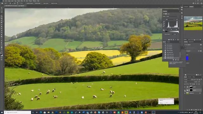The height and width of the screenshot is (114, 203).
Task: Create new fill or adjustment layer
Action: 194,110
